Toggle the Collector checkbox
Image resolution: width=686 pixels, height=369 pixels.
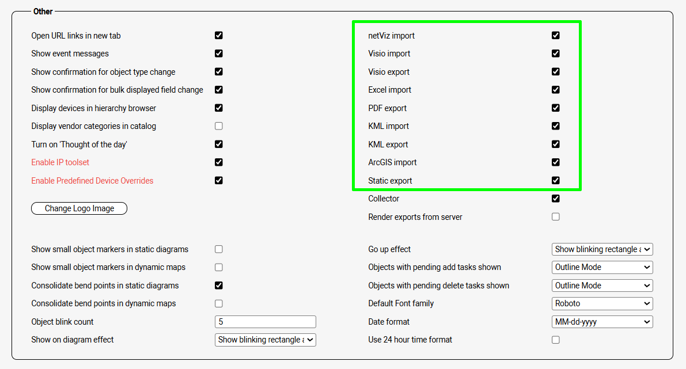pyautogui.click(x=555, y=199)
